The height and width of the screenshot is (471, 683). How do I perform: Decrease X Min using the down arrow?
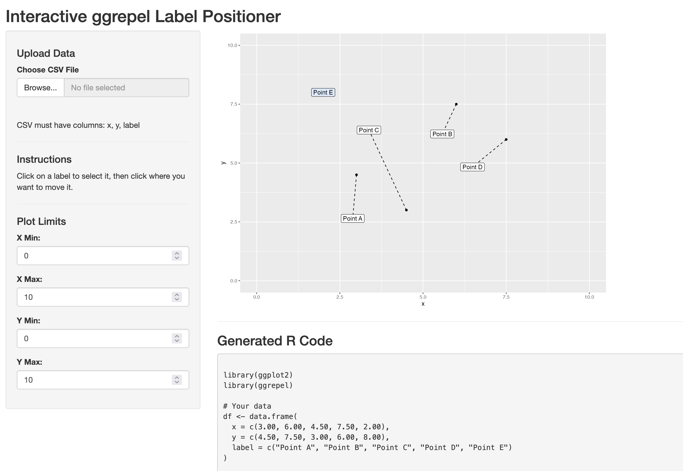pos(177,258)
